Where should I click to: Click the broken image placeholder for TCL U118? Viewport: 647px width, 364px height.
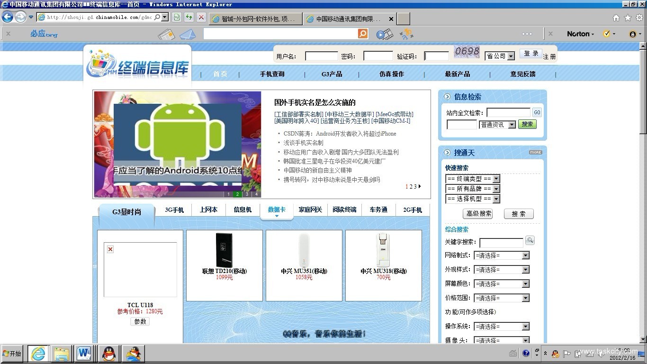pyautogui.click(x=140, y=270)
